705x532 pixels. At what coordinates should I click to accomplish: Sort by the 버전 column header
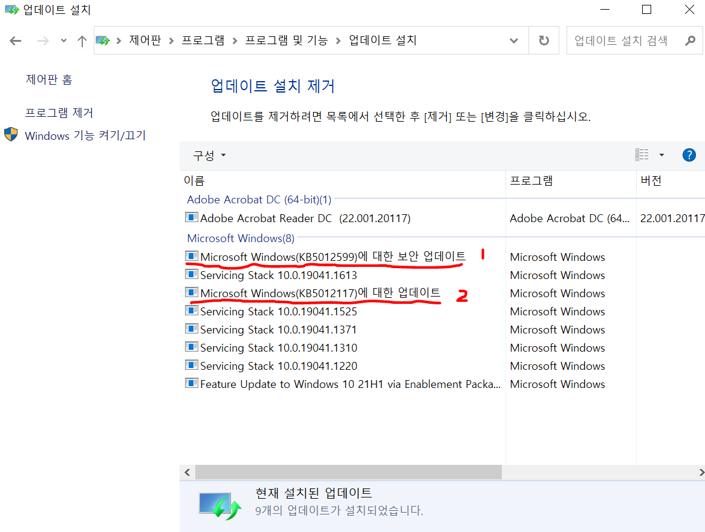pos(671,180)
